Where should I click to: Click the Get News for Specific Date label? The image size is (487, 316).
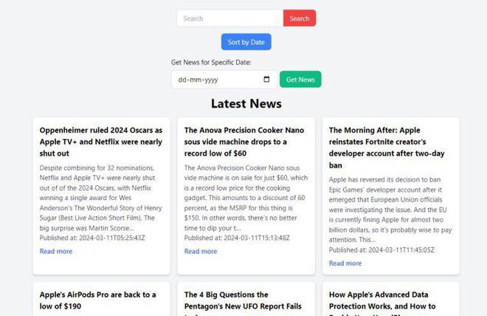point(211,62)
